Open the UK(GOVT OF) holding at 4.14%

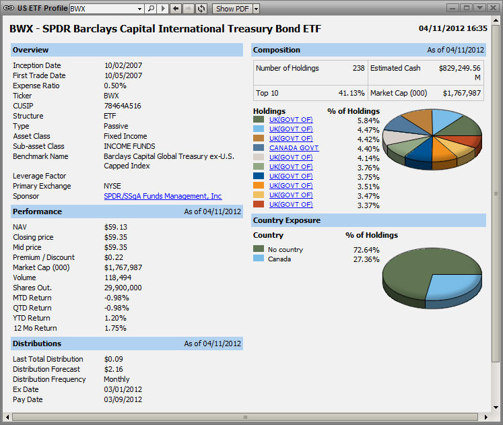[x=291, y=157]
